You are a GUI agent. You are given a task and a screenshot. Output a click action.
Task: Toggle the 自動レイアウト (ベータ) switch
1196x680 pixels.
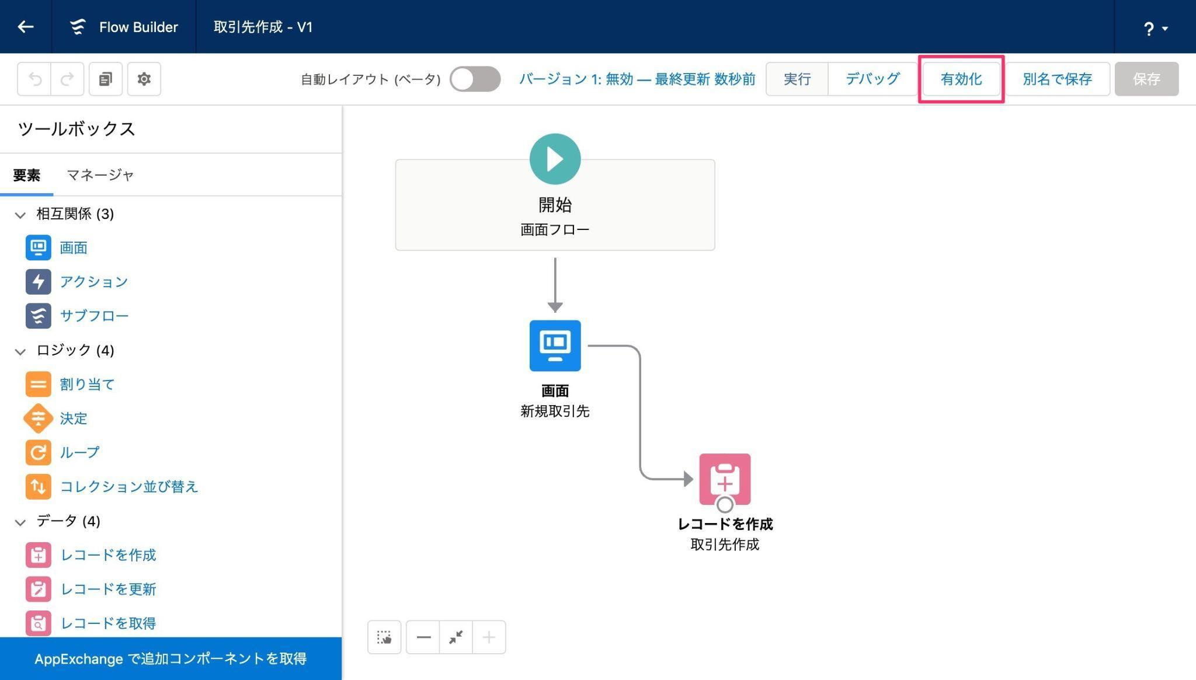[x=475, y=79]
